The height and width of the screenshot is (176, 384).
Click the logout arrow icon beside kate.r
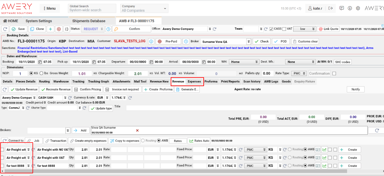pos(331,8)
